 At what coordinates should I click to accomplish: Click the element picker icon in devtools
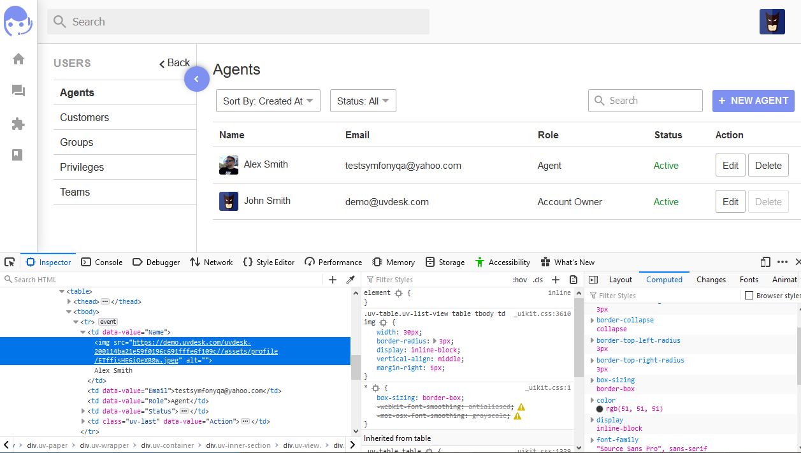point(10,262)
